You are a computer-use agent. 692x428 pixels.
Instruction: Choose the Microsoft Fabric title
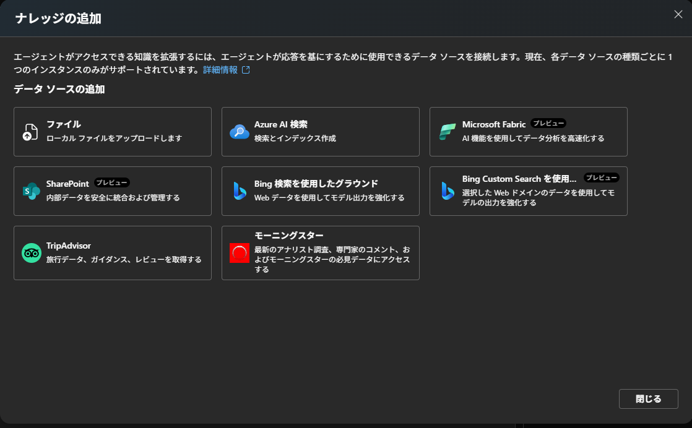[x=494, y=124]
